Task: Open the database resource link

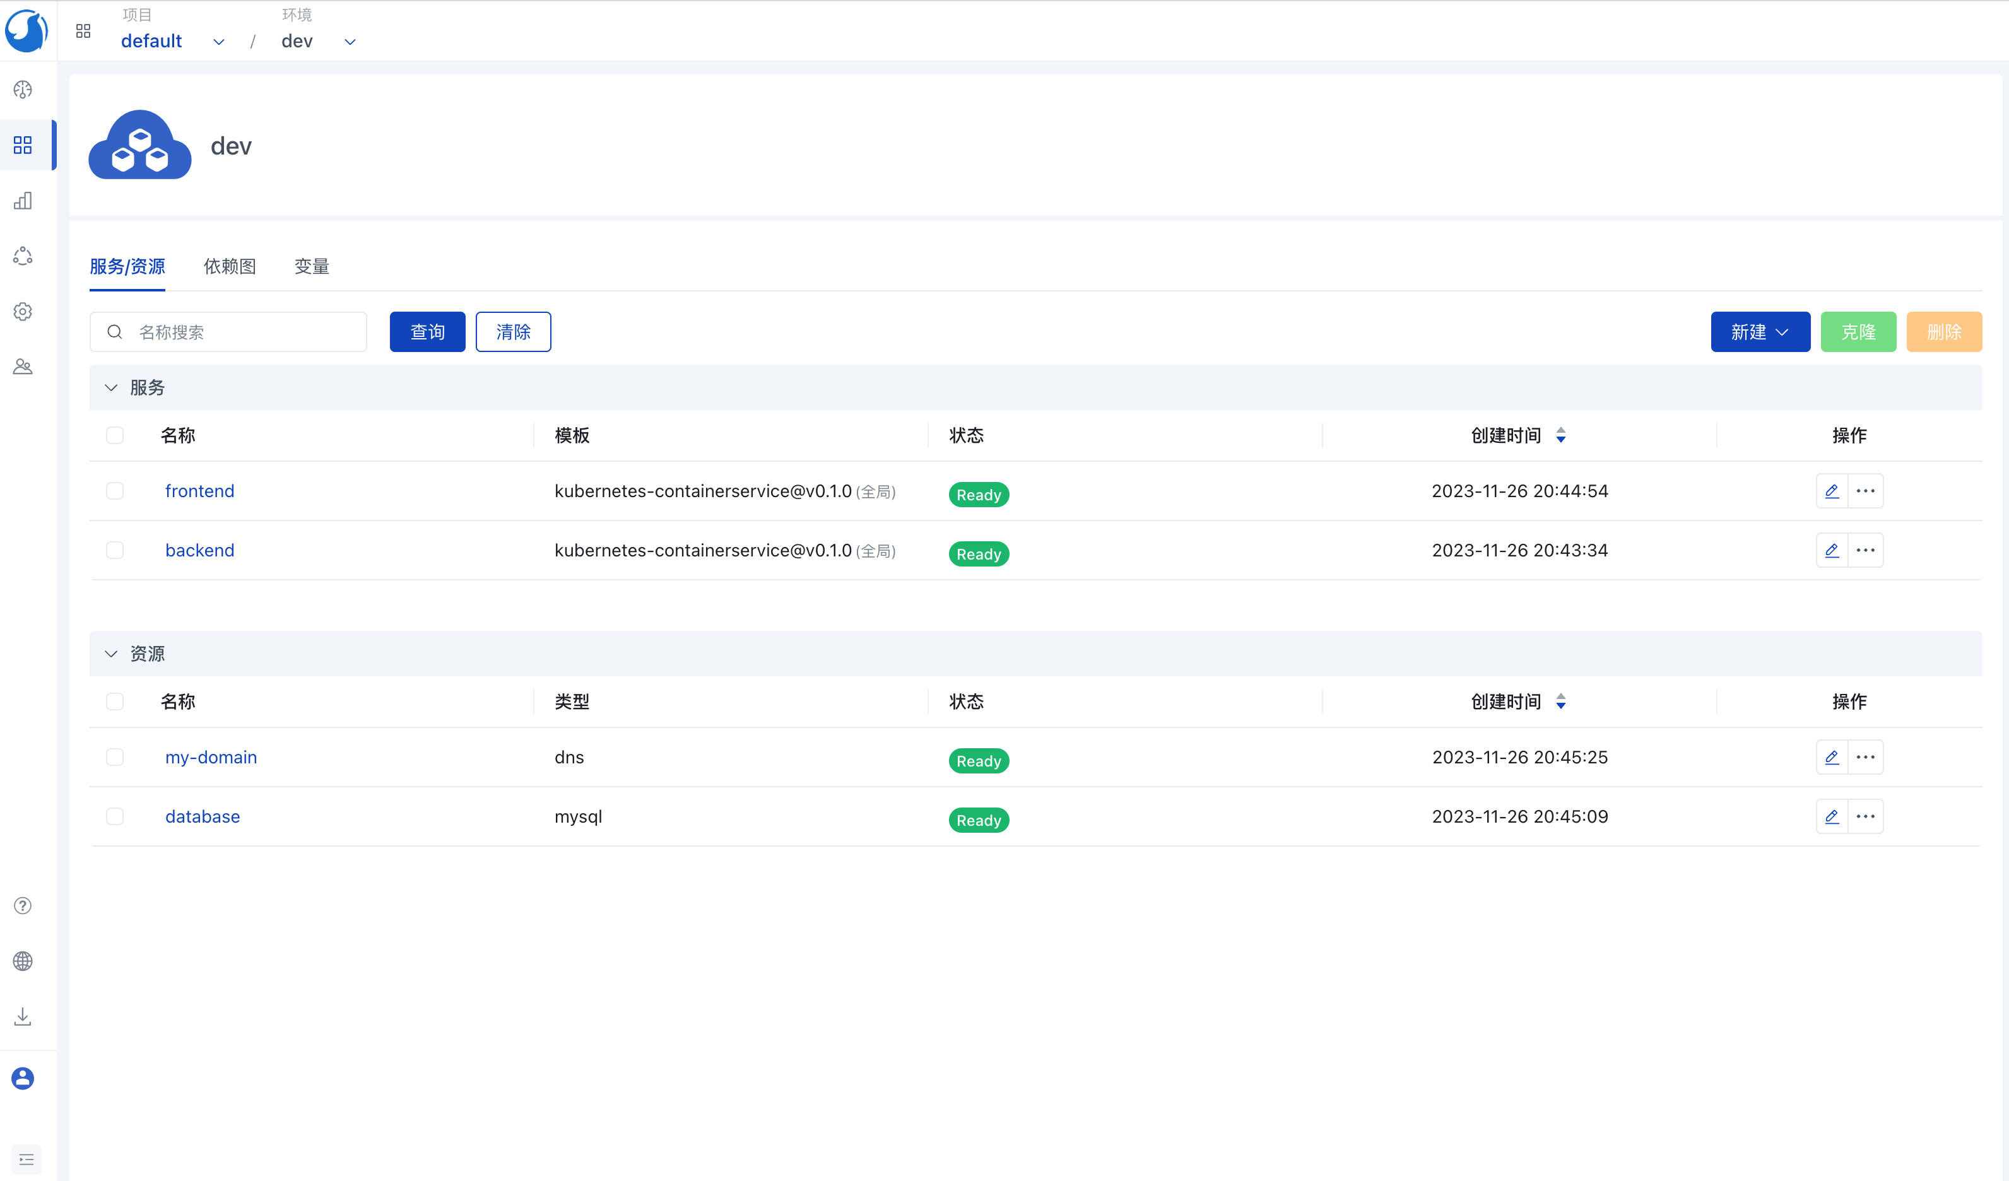Action: pyautogui.click(x=203, y=817)
